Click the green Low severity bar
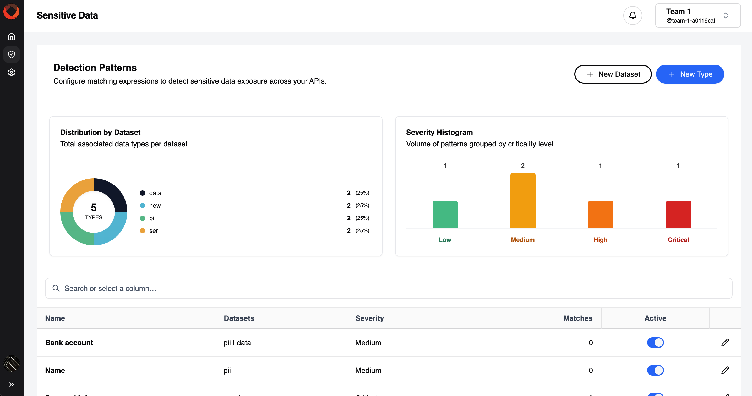 (x=445, y=214)
